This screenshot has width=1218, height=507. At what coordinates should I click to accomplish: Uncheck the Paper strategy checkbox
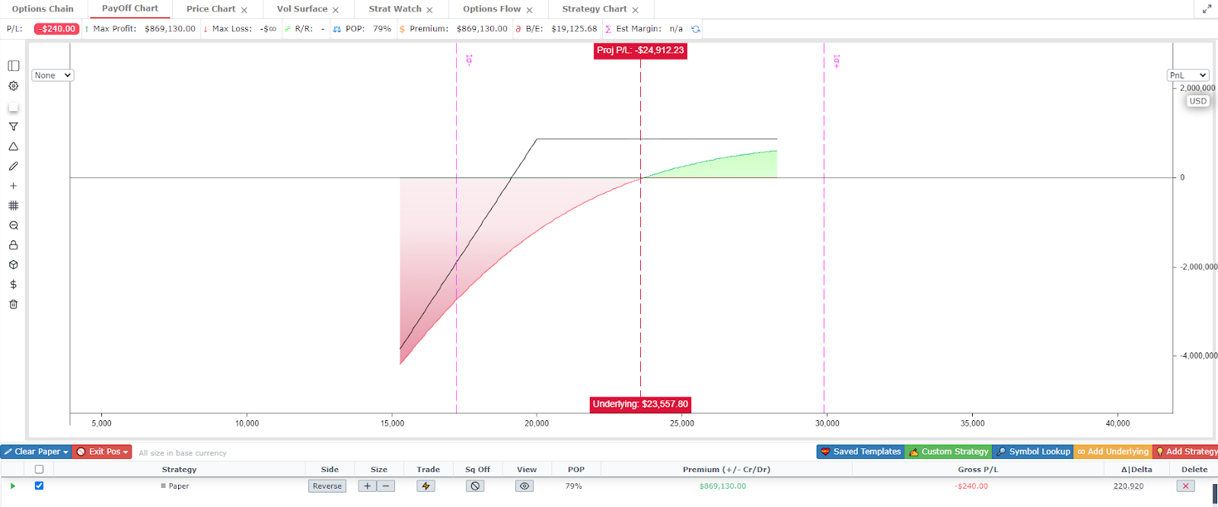coord(39,486)
